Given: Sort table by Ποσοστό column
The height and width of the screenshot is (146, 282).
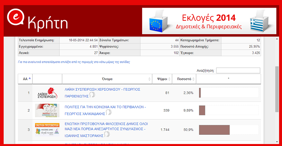Looking at the screenshot, I should pyautogui.click(x=184, y=79).
